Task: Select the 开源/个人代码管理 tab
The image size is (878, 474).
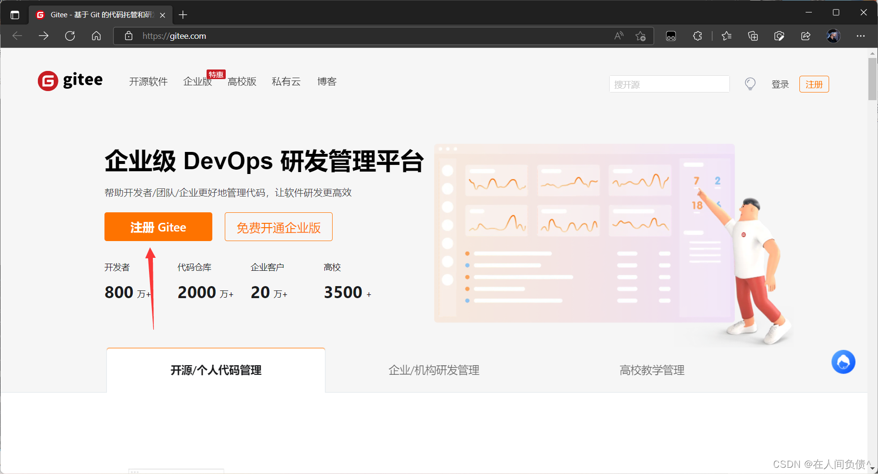Action: (x=216, y=370)
